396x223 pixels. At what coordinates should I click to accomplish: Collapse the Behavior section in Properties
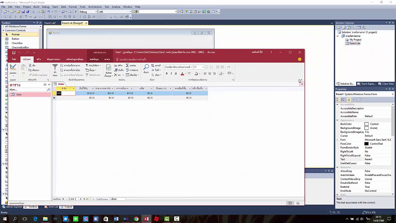tap(338, 167)
